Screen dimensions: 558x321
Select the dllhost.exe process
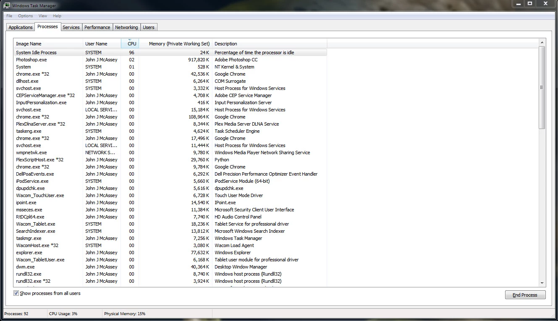pyautogui.click(x=170, y=81)
